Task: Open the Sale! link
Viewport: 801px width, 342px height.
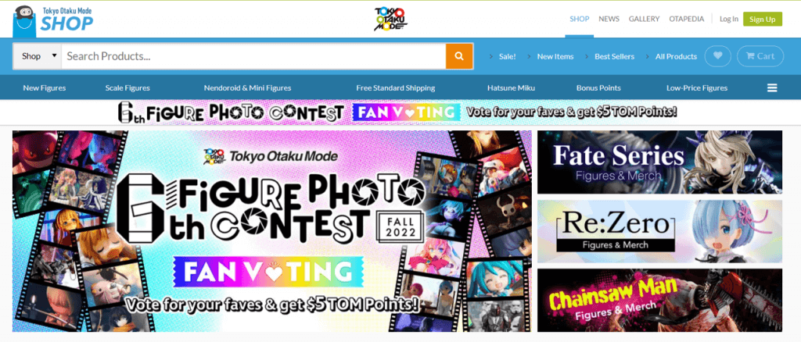Action: click(507, 56)
